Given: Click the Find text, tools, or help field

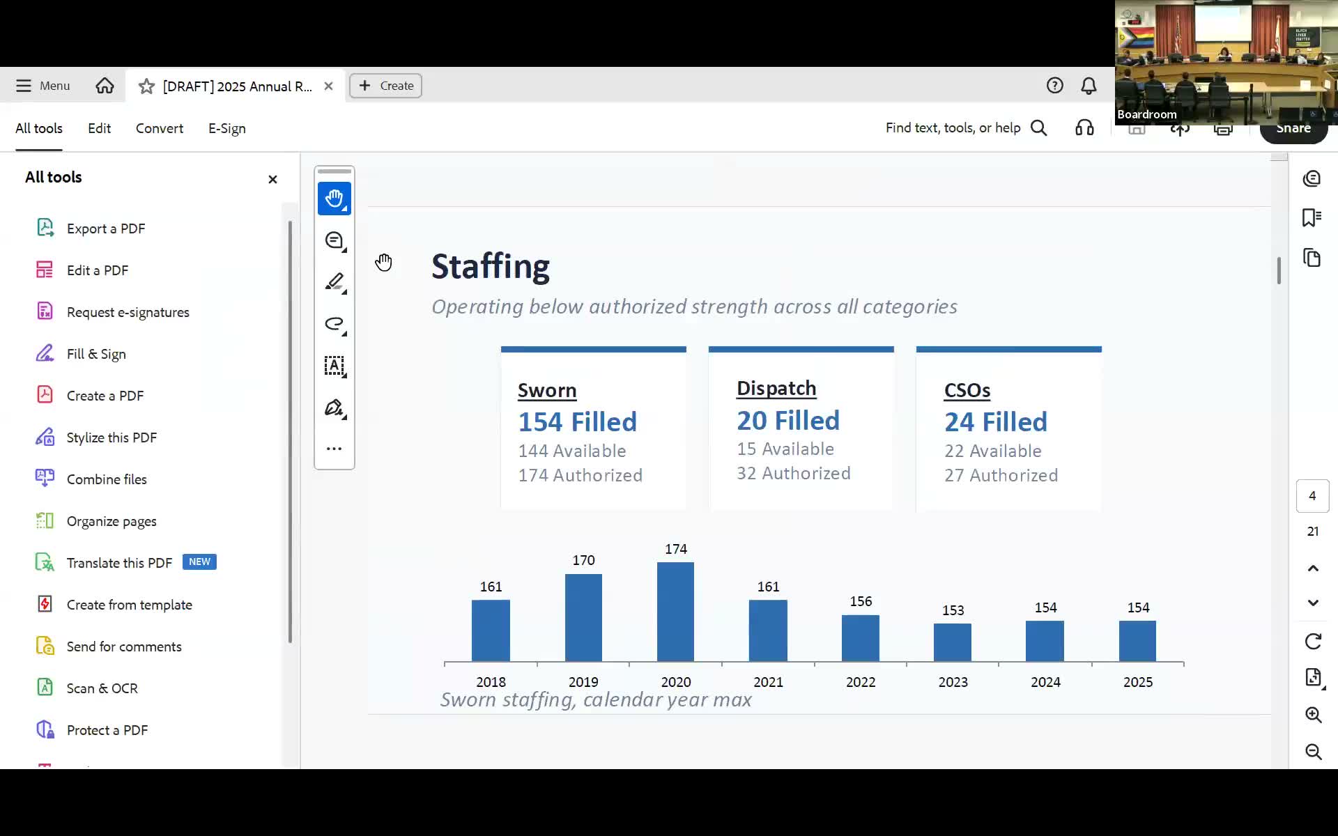Looking at the screenshot, I should pyautogui.click(x=953, y=128).
